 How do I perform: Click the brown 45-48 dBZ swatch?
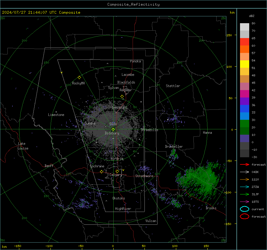click(244, 79)
